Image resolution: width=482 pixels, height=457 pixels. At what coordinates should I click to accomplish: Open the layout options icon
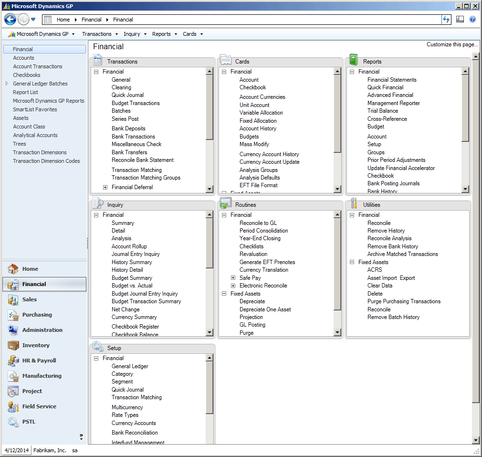460,20
